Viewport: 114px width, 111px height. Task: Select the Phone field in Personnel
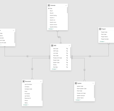(26, 101)
